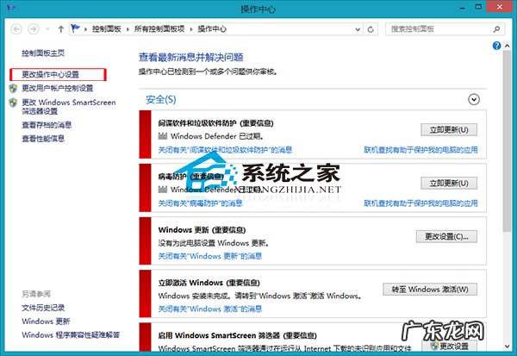Open 文件历史记录 link
This screenshot has height=356, width=517.
click(43, 308)
